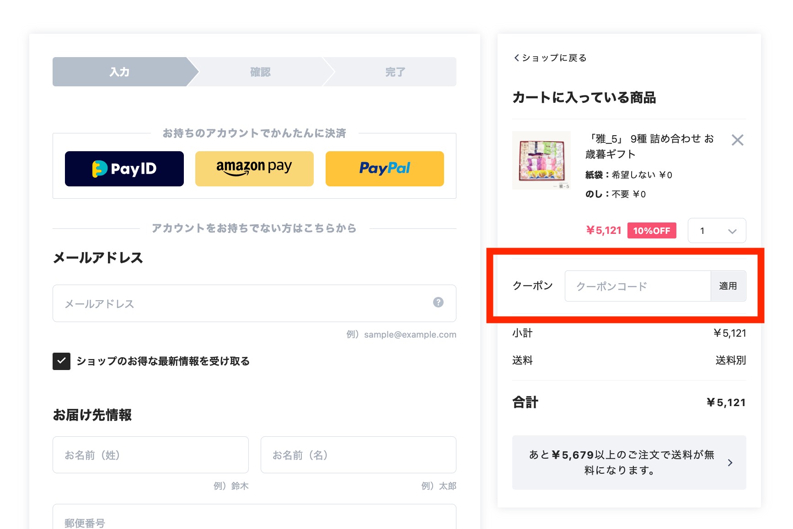Focus the クーポンコード input field

tap(638, 286)
